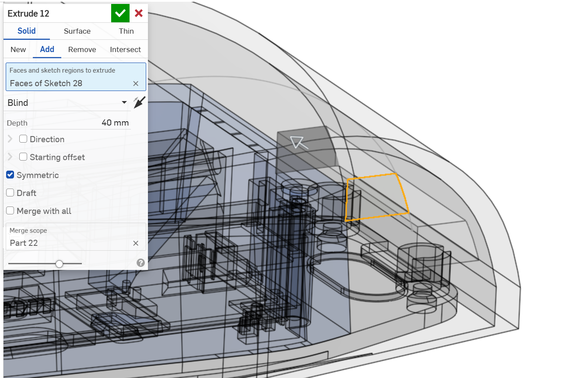The image size is (562, 378).
Task: Open help with question mark icon
Action: 140,262
